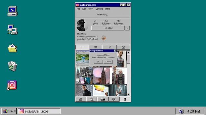The height and width of the screenshot is (115, 206).
Task: Open the Camera icon in bottom navigation
Action: (103, 99)
